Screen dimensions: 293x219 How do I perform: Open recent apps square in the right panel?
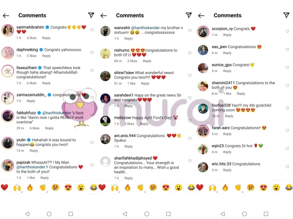click(266, 214)
